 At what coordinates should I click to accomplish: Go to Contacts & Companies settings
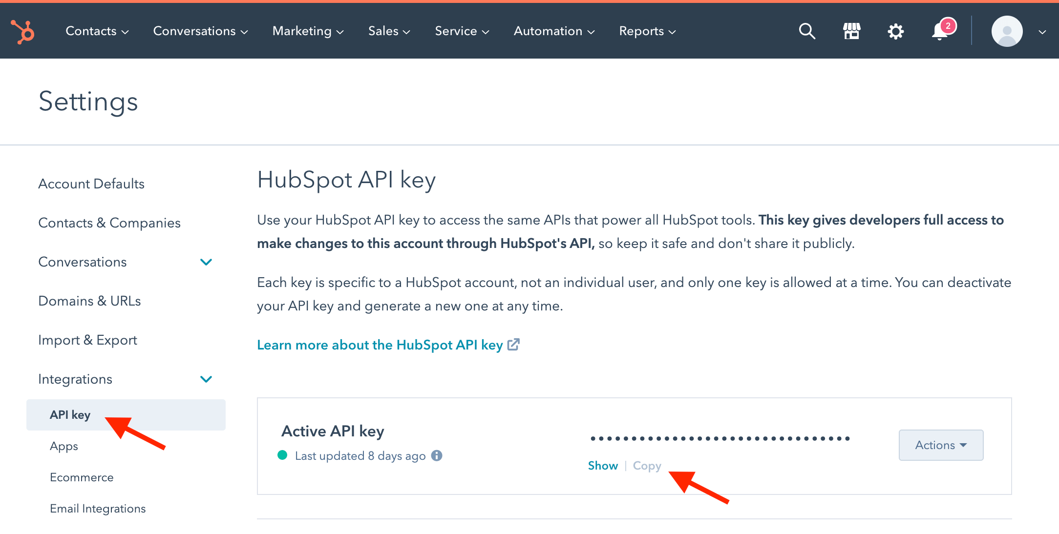pos(109,223)
